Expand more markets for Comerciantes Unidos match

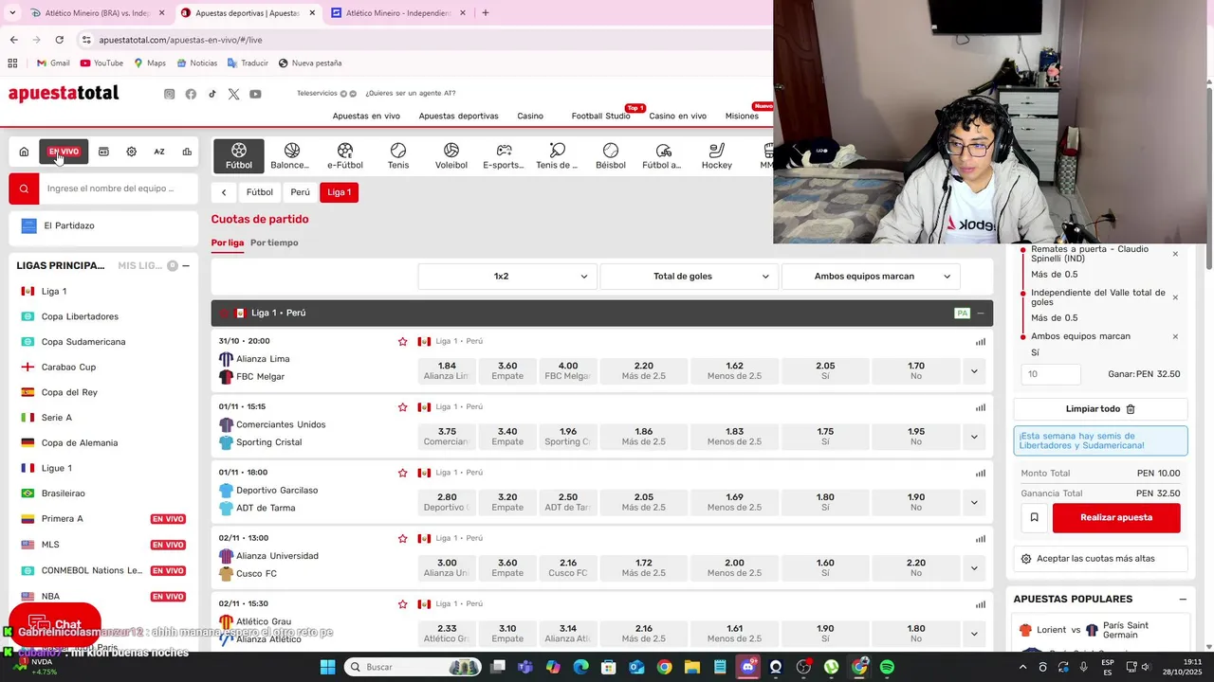973,437
